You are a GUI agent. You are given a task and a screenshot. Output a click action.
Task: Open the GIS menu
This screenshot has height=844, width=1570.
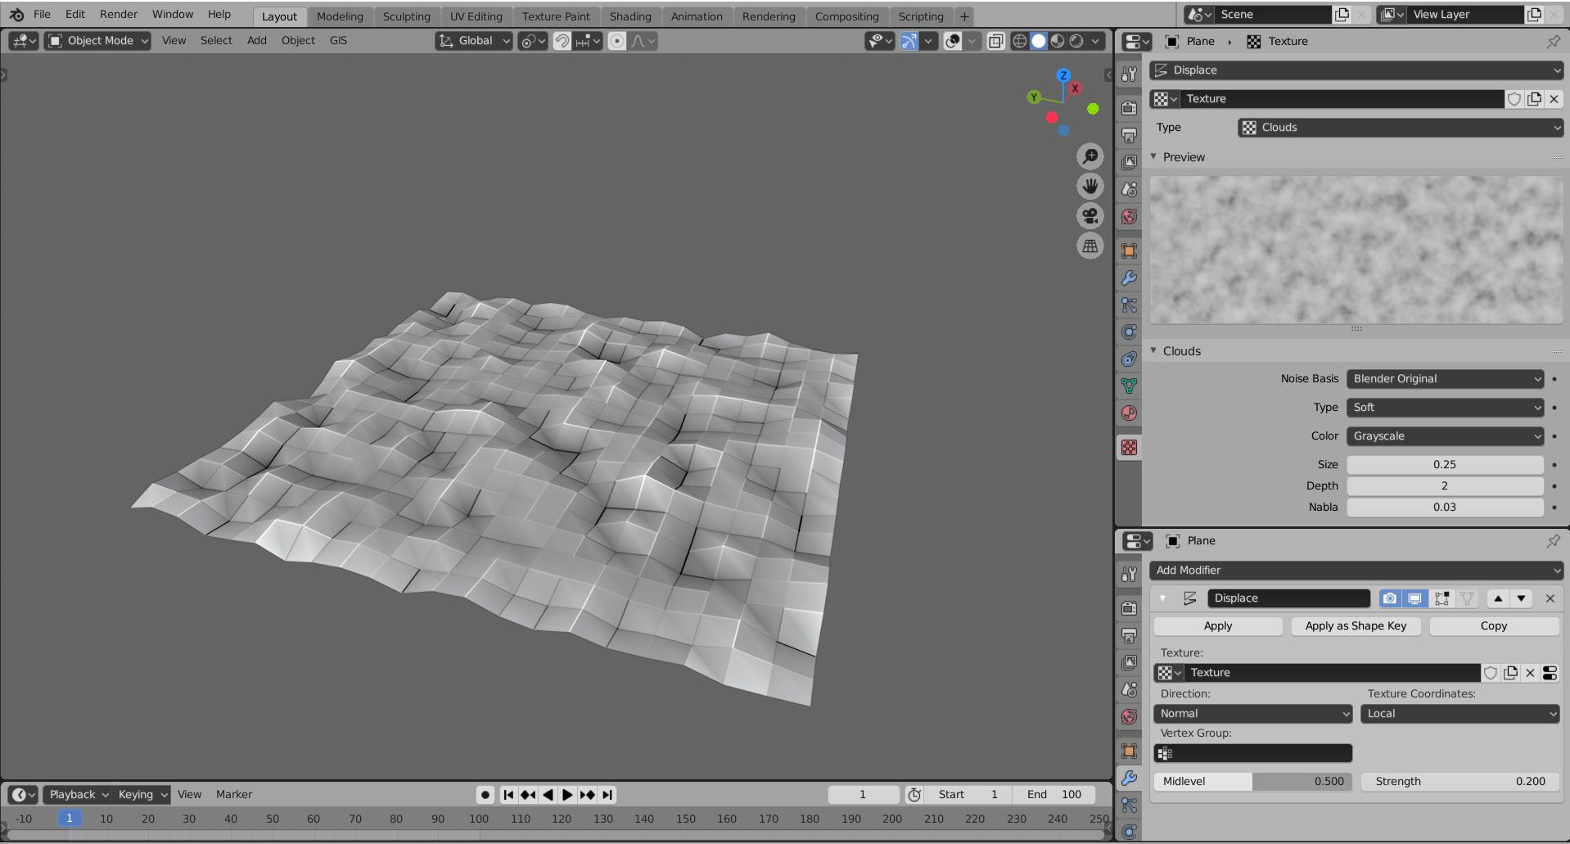click(337, 40)
